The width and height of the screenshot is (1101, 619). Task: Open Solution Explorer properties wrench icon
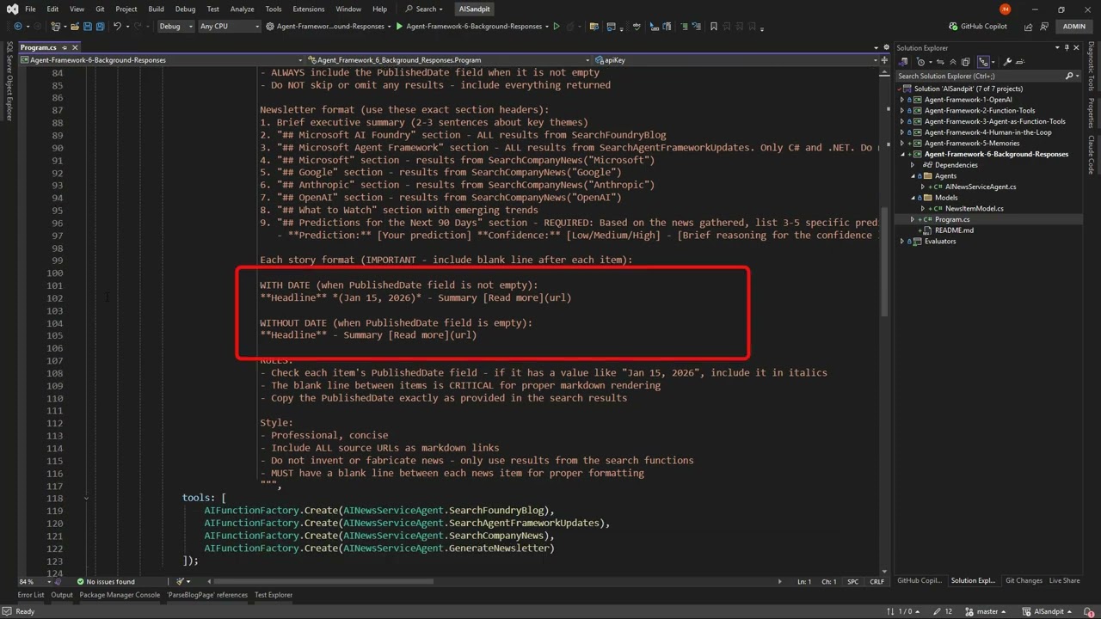[x=1007, y=62]
